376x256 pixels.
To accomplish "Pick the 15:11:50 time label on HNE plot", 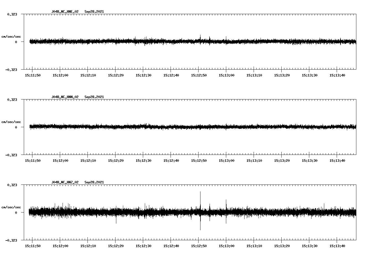I will pos(33,75).
